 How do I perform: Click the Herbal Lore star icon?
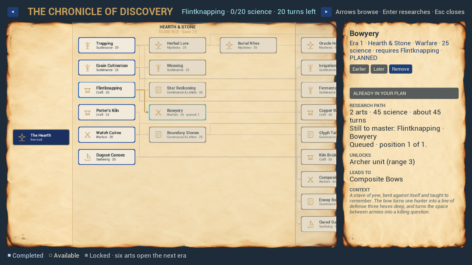[158, 45]
